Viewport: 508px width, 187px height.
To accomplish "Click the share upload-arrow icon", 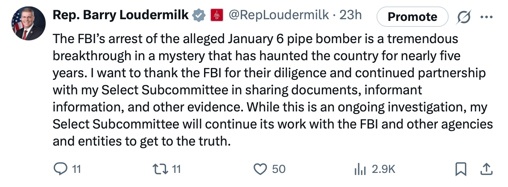I will 486,169.
